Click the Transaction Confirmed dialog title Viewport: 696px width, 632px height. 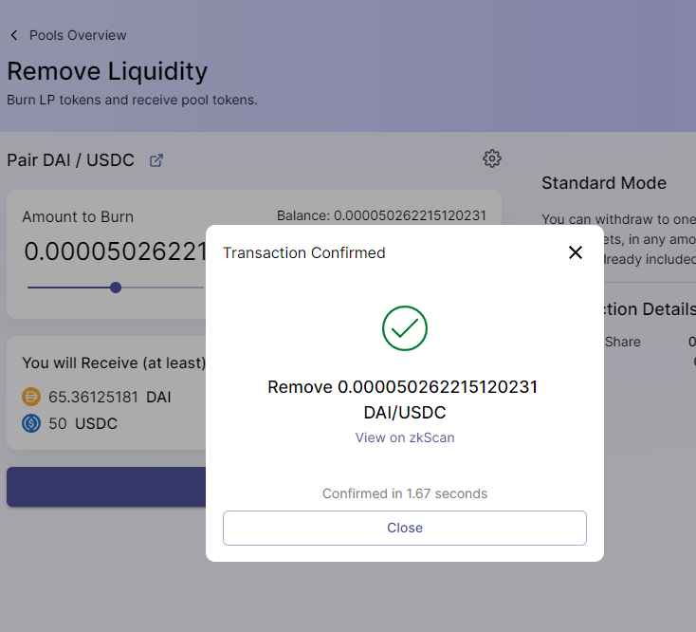point(304,252)
